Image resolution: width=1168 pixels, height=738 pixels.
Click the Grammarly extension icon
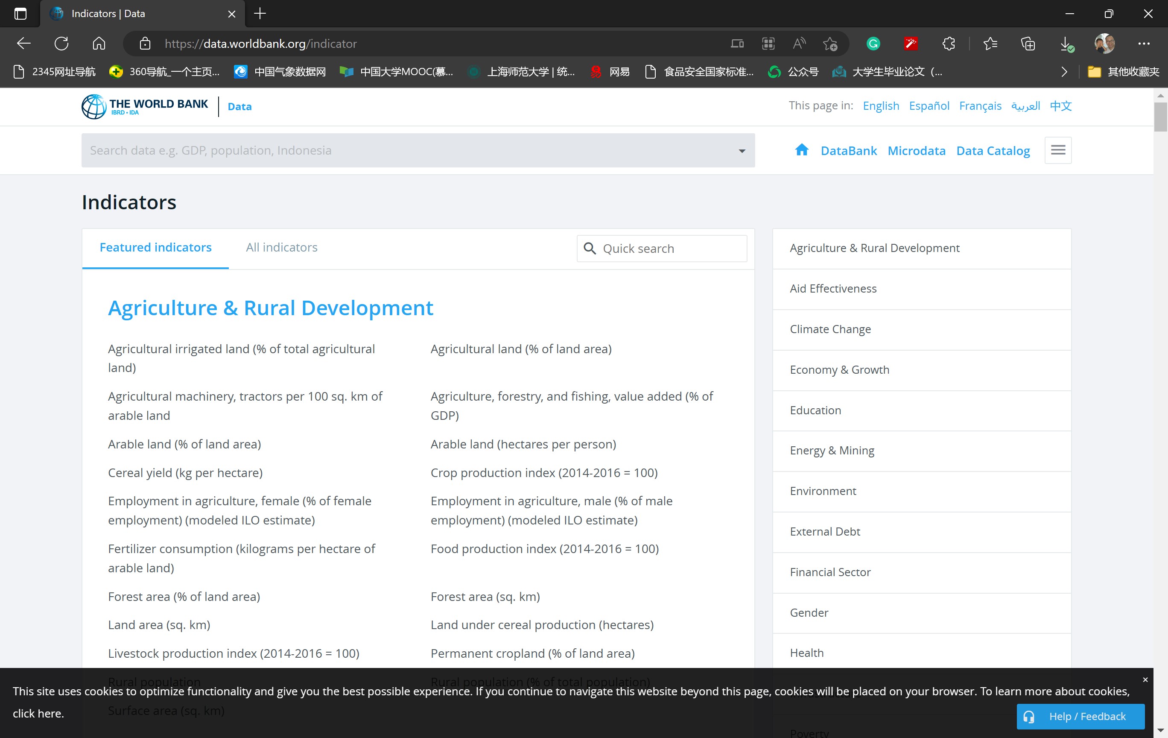click(873, 44)
